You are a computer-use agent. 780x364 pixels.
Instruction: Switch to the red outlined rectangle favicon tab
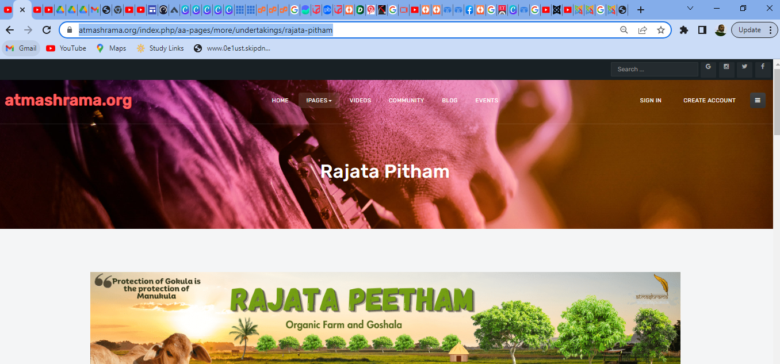coord(403,10)
